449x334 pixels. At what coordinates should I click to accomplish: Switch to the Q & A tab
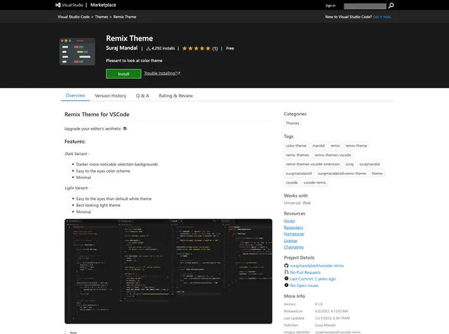click(142, 96)
